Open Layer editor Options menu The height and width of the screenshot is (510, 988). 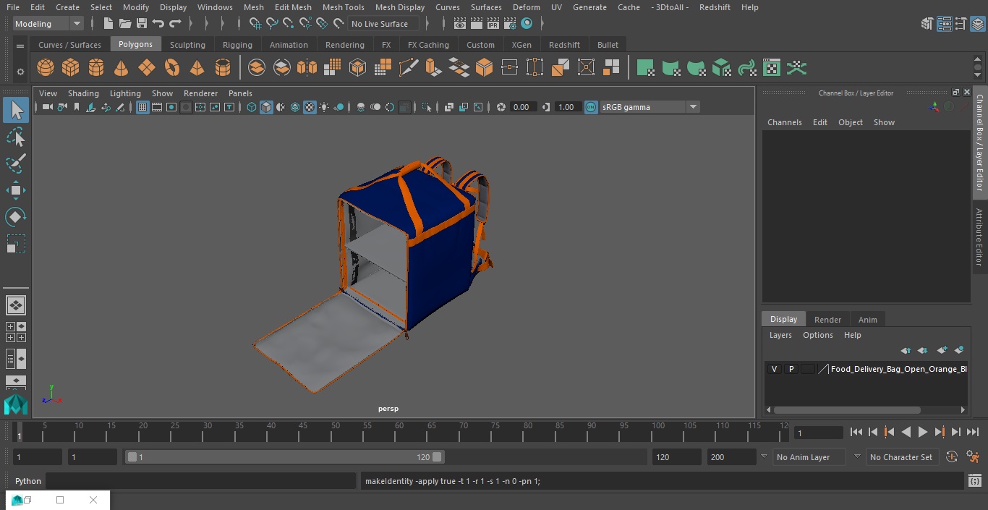(x=818, y=335)
